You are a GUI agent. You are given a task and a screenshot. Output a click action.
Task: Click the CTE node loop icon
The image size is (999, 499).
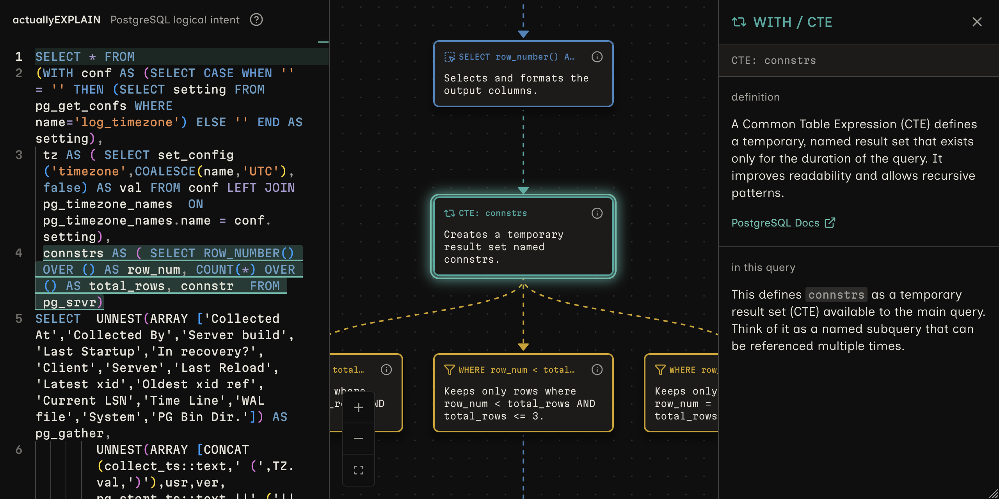(x=450, y=213)
